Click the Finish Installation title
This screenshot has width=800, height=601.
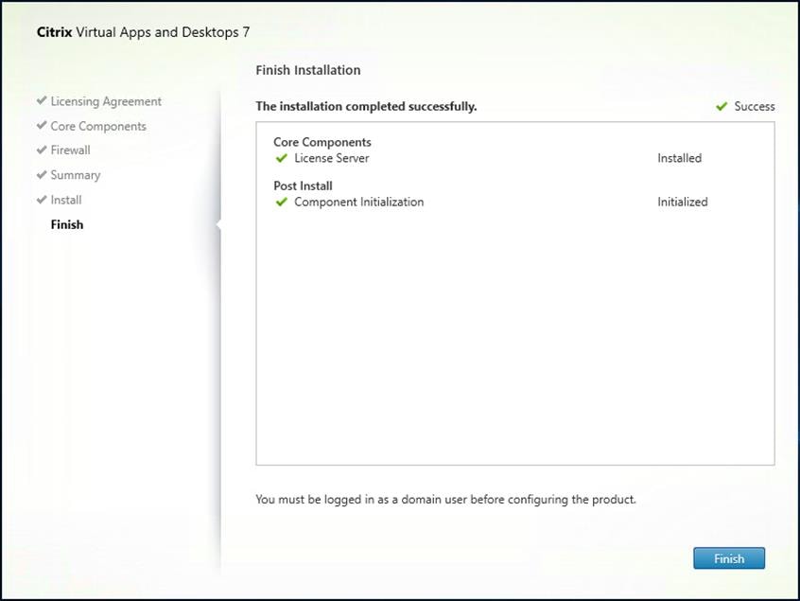pos(307,69)
